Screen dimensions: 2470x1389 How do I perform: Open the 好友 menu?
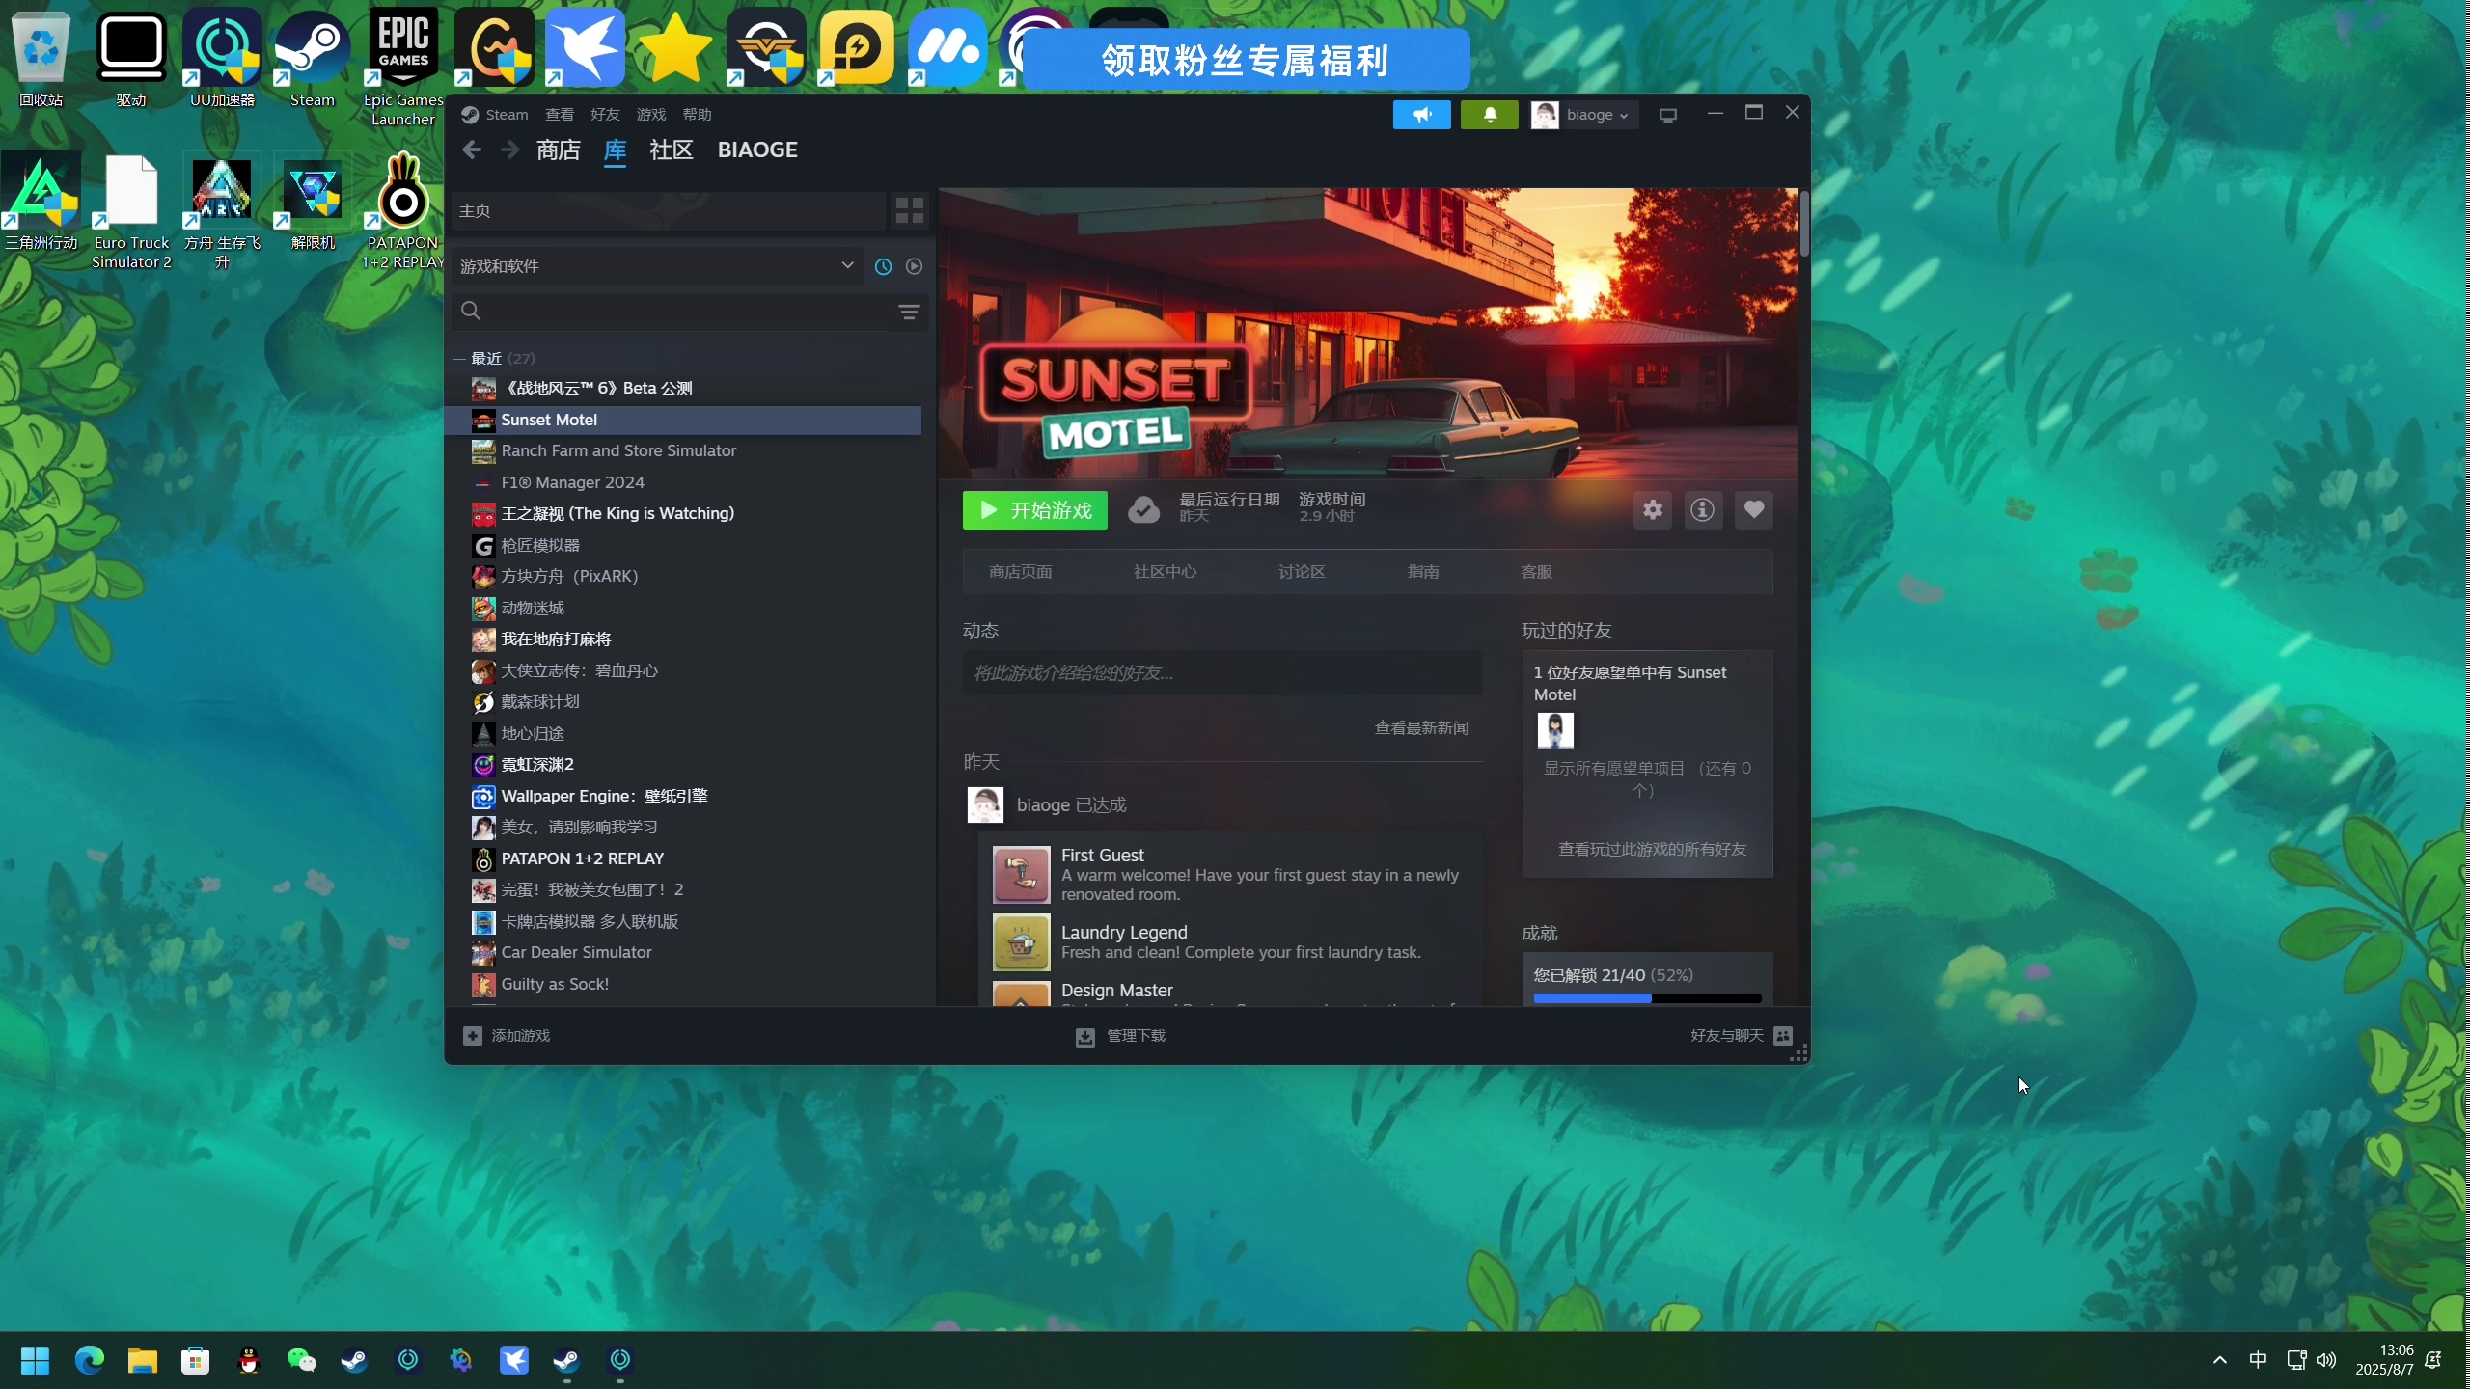pos(605,115)
